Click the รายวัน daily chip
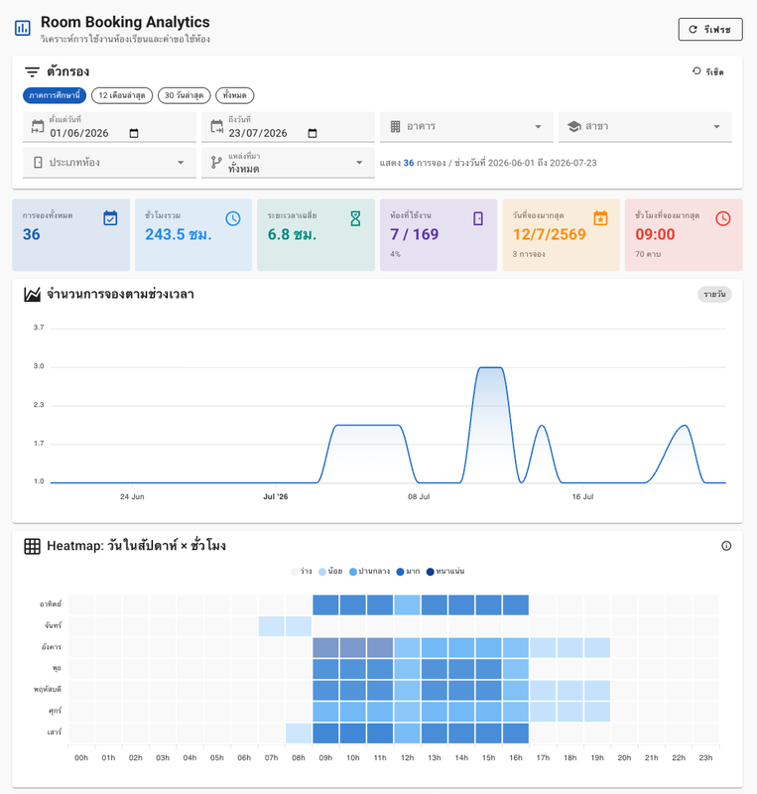The width and height of the screenshot is (757, 794). pyautogui.click(x=714, y=294)
